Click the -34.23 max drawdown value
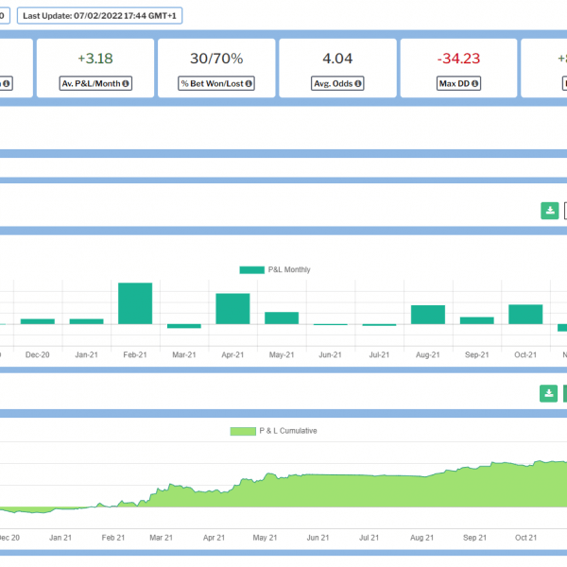567x567 pixels. click(458, 59)
